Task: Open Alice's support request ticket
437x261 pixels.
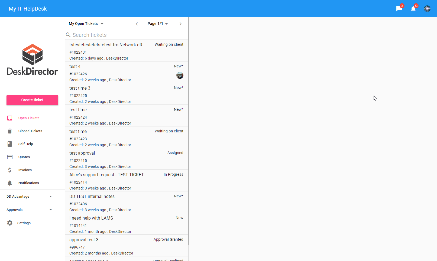Action: pyautogui.click(x=126, y=181)
